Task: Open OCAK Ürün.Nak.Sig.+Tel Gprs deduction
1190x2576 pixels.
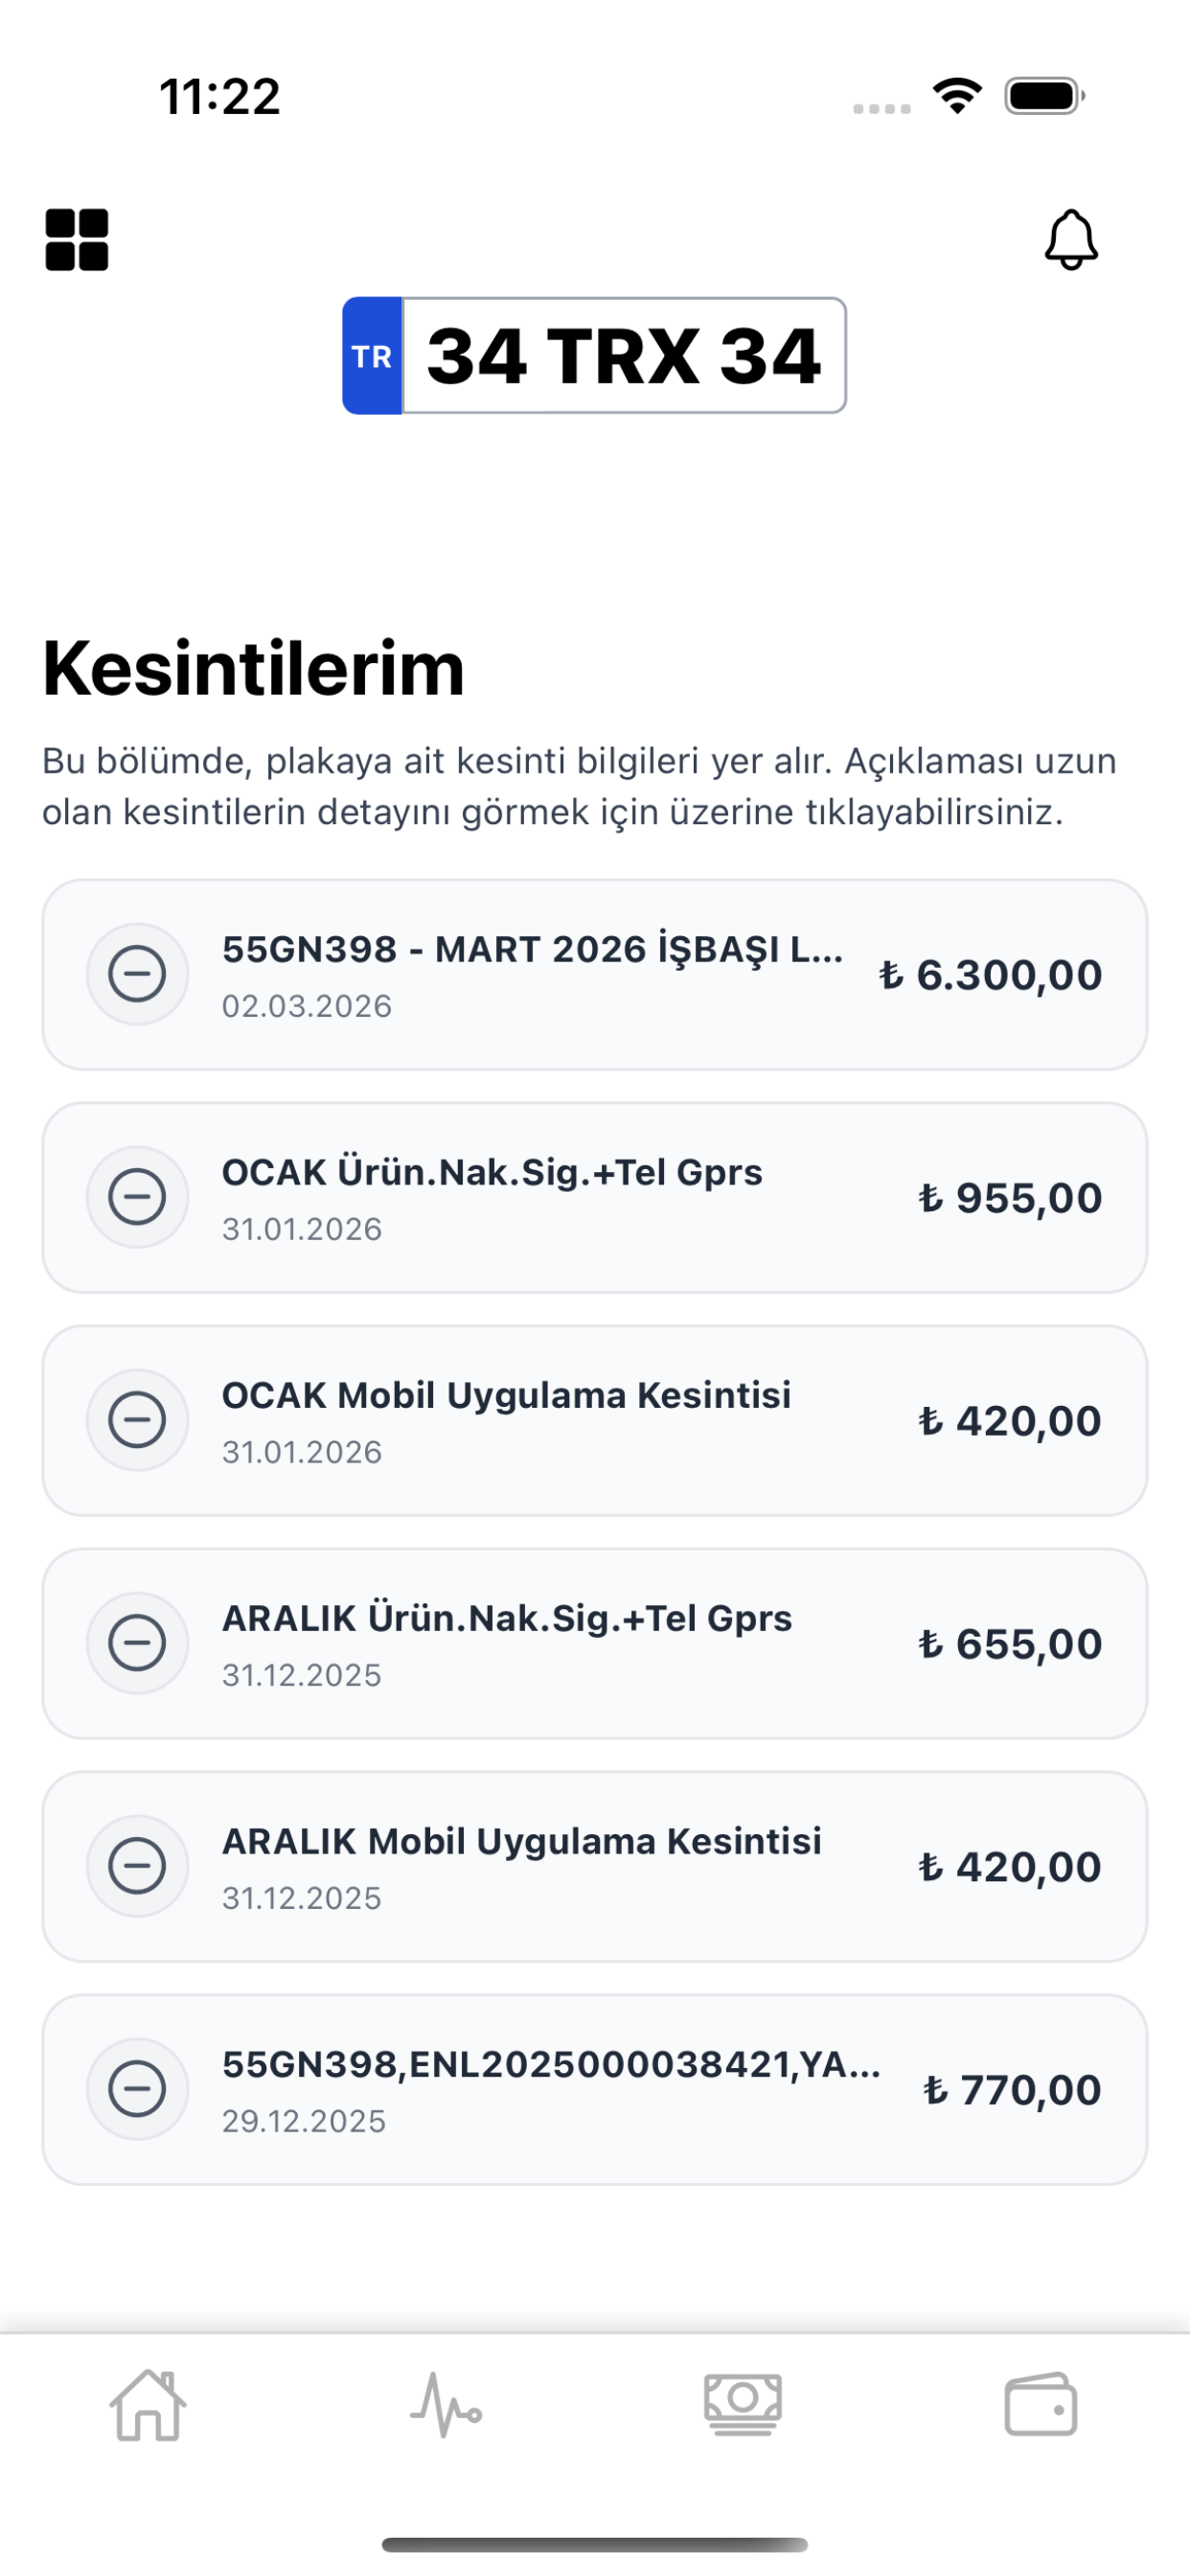Action: click(594, 1198)
